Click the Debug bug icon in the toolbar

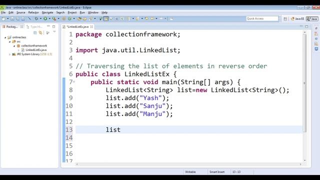36,19
